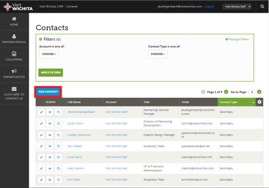Clone Susan Cohrs contact icon
Screen dimensions: 269x188
[59, 124]
